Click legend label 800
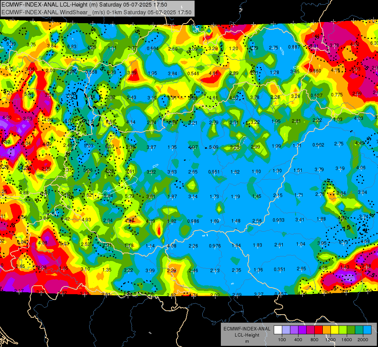Viewport: 378px width, 347px height. (x=314, y=340)
